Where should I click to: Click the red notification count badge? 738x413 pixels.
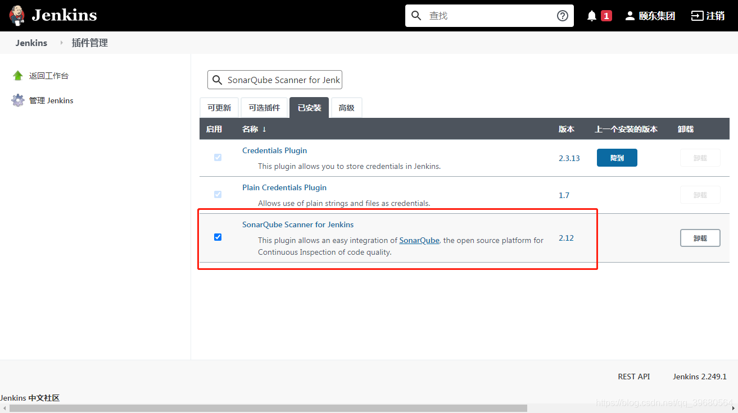(x=606, y=16)
